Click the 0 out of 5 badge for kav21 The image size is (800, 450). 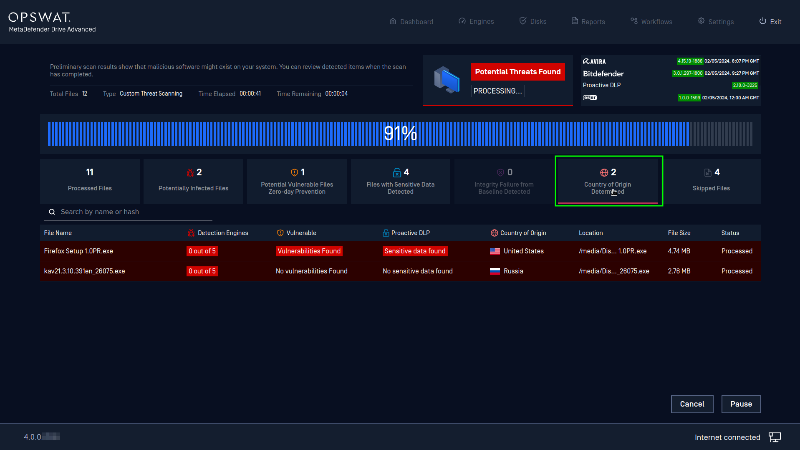pos(202,271)
